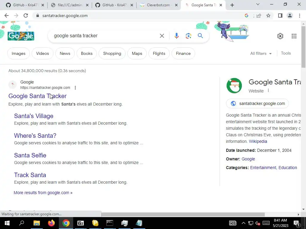Open the Santa's Village link

coord(33,116)
